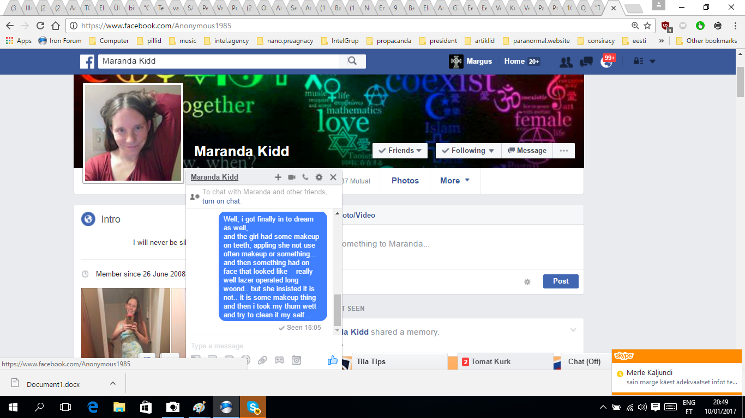
Task: Open uBlock Origin extension icon
Action: (x=666, y=26)
